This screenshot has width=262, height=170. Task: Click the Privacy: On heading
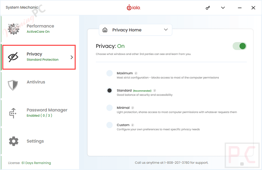point(110,46)
